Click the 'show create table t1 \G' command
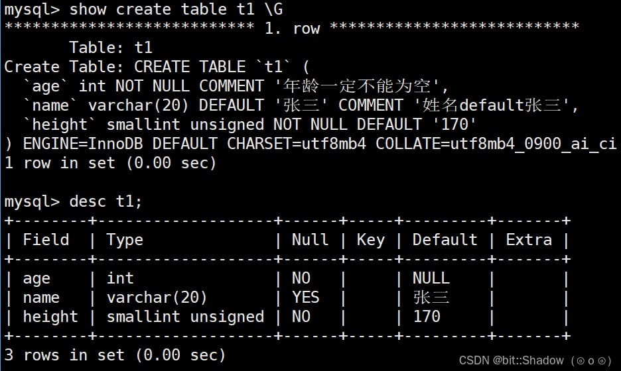The image size is (621, 371). [176, 9]
